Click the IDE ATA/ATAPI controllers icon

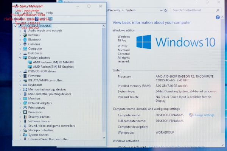tap(25, 80)
